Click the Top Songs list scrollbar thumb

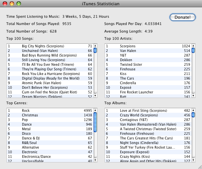[95, 50]
